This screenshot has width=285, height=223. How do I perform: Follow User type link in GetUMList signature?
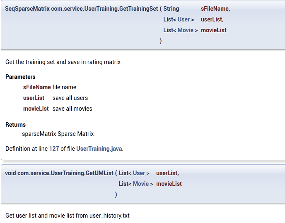[x=139, y=173]
